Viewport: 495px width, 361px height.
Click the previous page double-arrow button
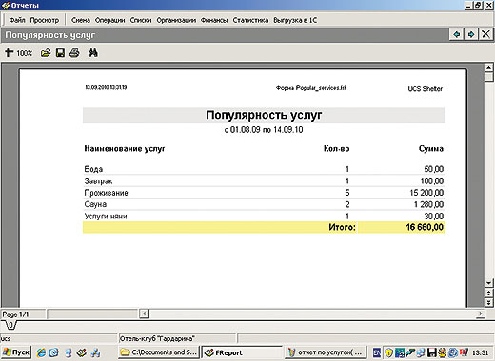488,293
